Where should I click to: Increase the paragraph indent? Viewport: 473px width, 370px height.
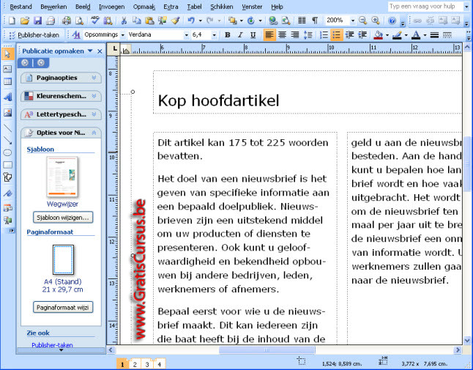[x=362, y=35]
